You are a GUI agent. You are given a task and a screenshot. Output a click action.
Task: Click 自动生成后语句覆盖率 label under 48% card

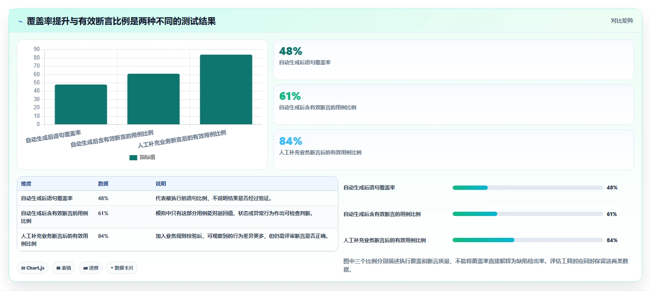[x=305, y=63]
